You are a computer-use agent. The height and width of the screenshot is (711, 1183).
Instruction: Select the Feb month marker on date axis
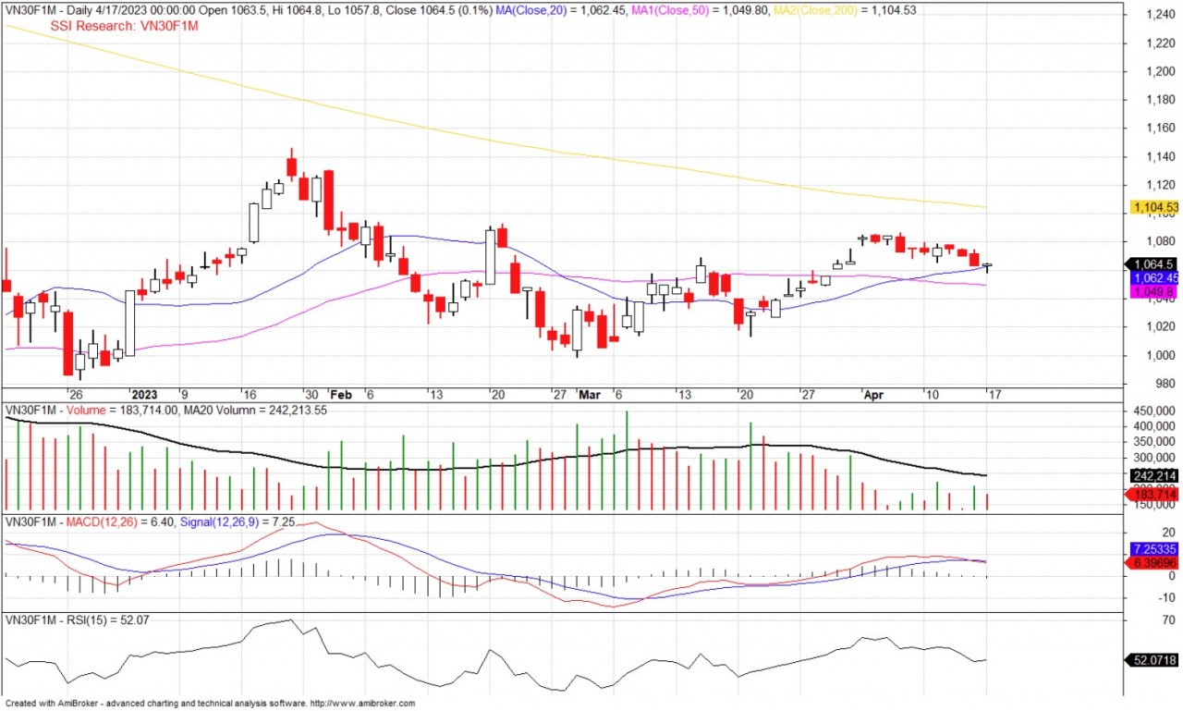pos(341,394)
